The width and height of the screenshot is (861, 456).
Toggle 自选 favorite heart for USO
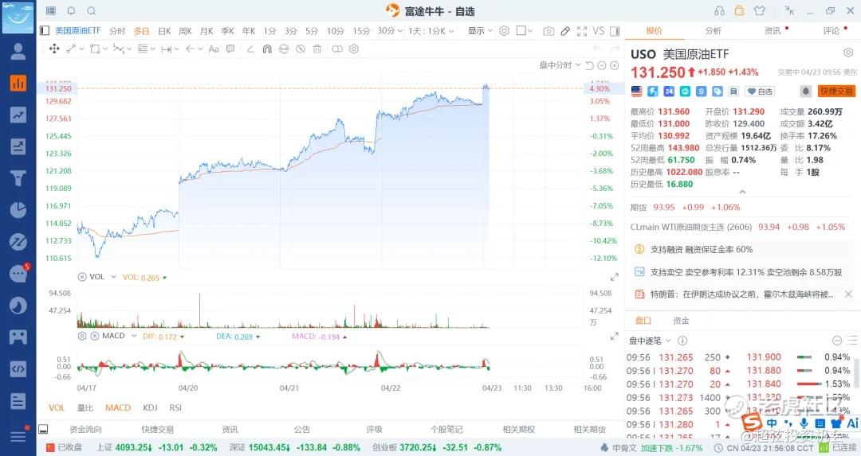click(x=761, y=92)
